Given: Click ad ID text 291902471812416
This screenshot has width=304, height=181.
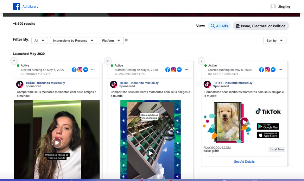Looking at the screenshot, I should tap(35, 74).
